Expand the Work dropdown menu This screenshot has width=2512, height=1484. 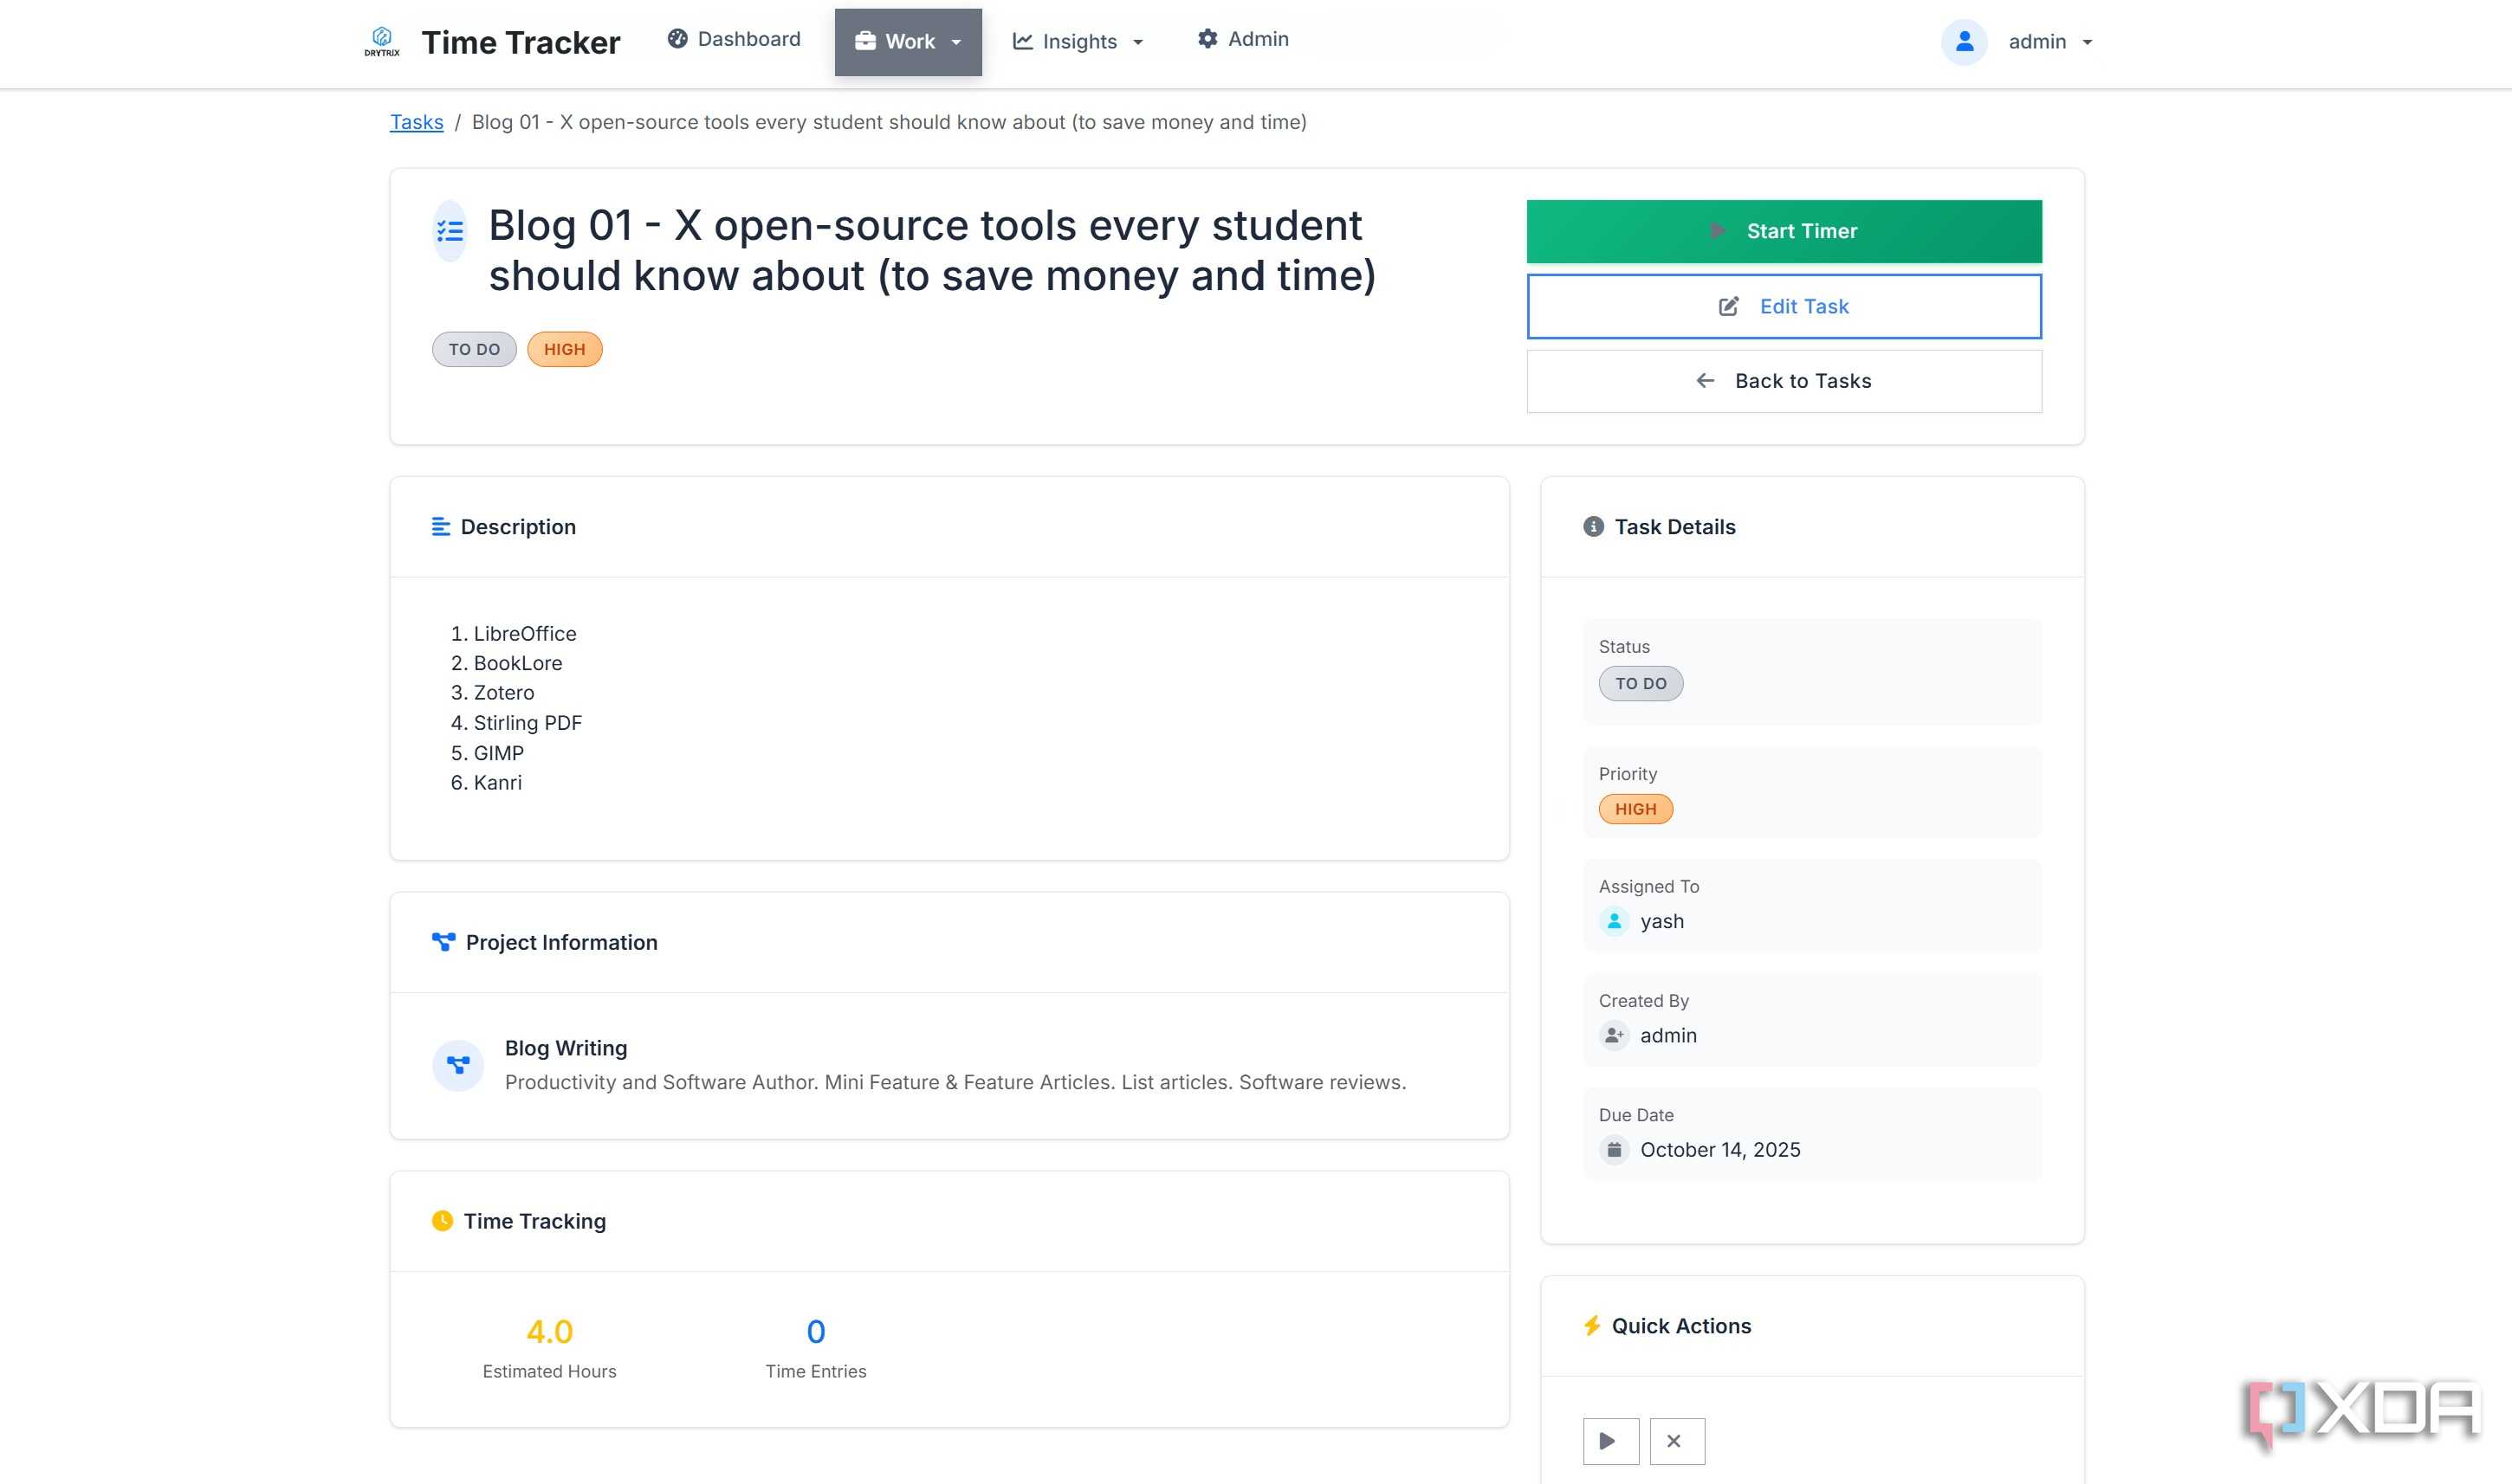(x=909, y=42)
